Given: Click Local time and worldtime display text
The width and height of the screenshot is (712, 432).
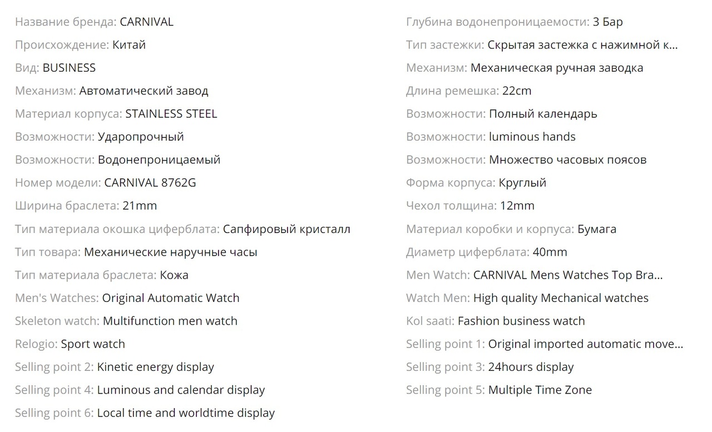Looking at the screenshot, I should 186,413.
